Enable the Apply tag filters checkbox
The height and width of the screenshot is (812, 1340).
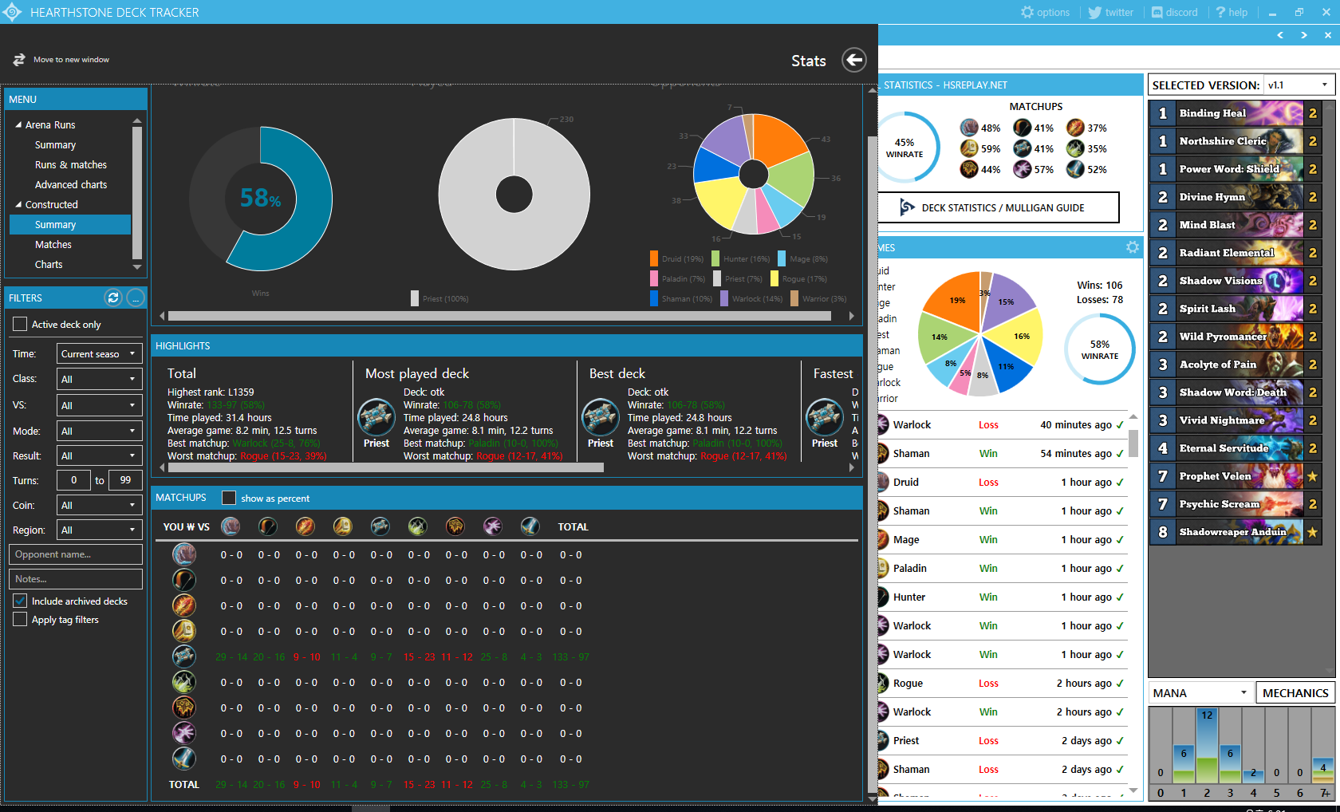click(x=20, y=619)
